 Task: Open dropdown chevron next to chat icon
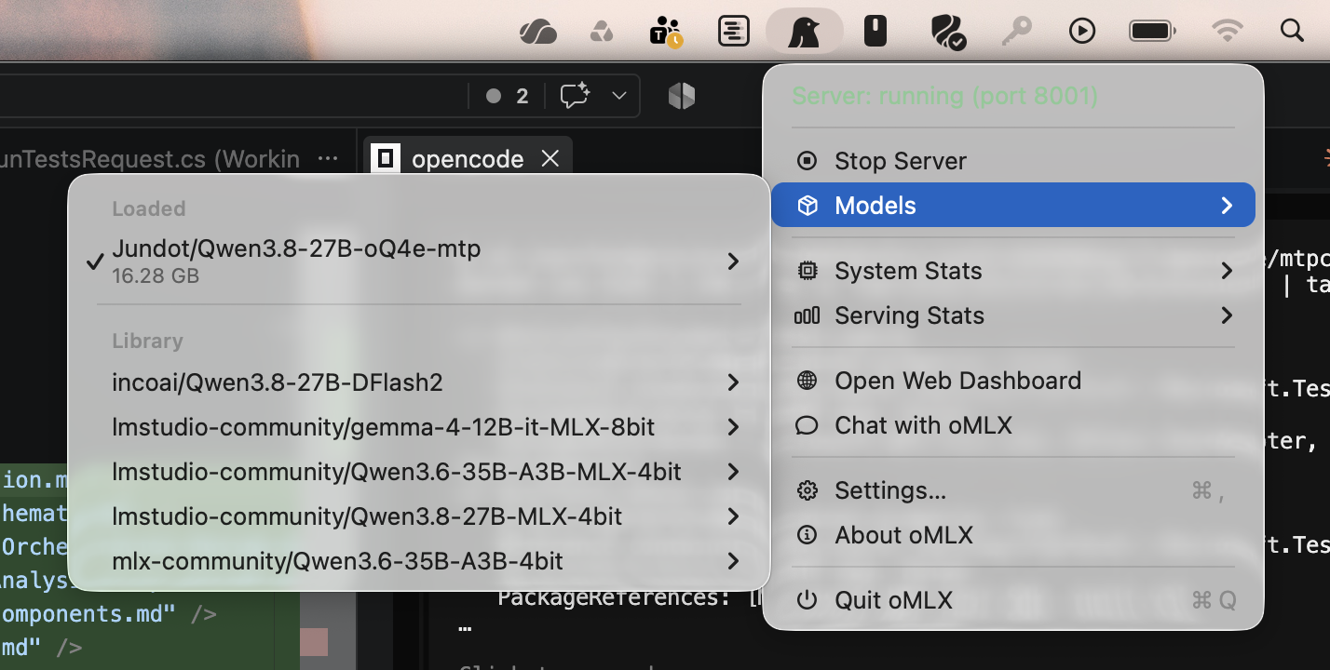coord(619,96)
